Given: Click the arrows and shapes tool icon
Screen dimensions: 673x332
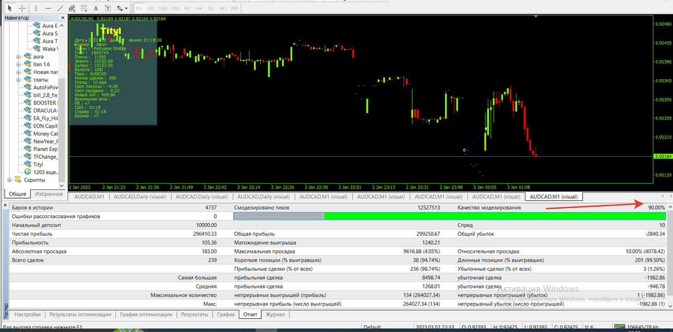Looking at the screenshot, I should point(120,8).
